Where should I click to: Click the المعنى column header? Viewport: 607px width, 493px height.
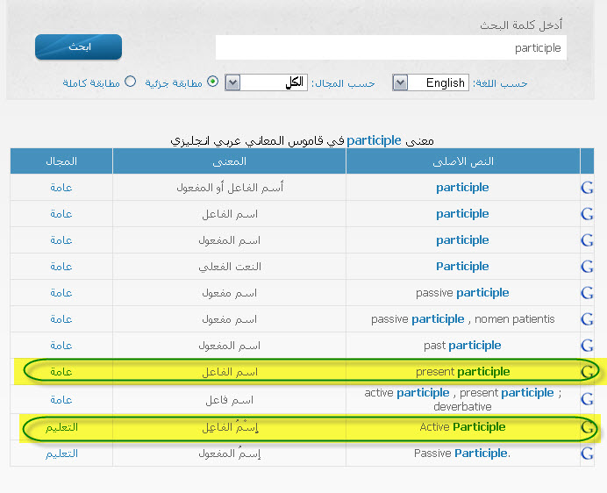pos(229,161)
